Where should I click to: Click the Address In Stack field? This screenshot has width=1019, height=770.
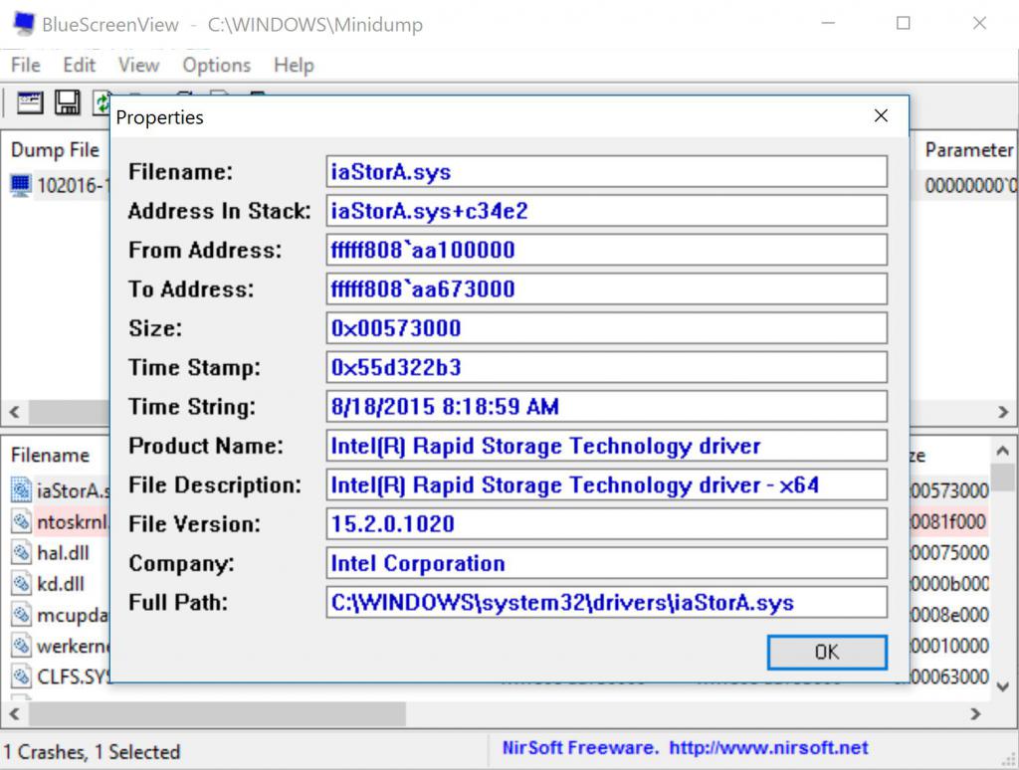(606, 211)
